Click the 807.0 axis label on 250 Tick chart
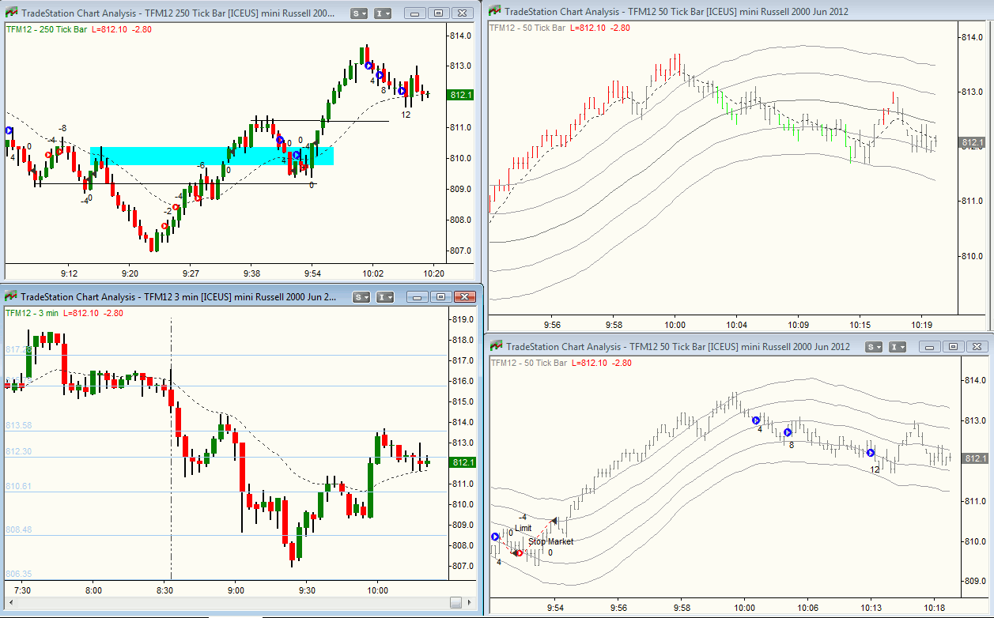This screenshot has height=618, width=994. (461, 251)
